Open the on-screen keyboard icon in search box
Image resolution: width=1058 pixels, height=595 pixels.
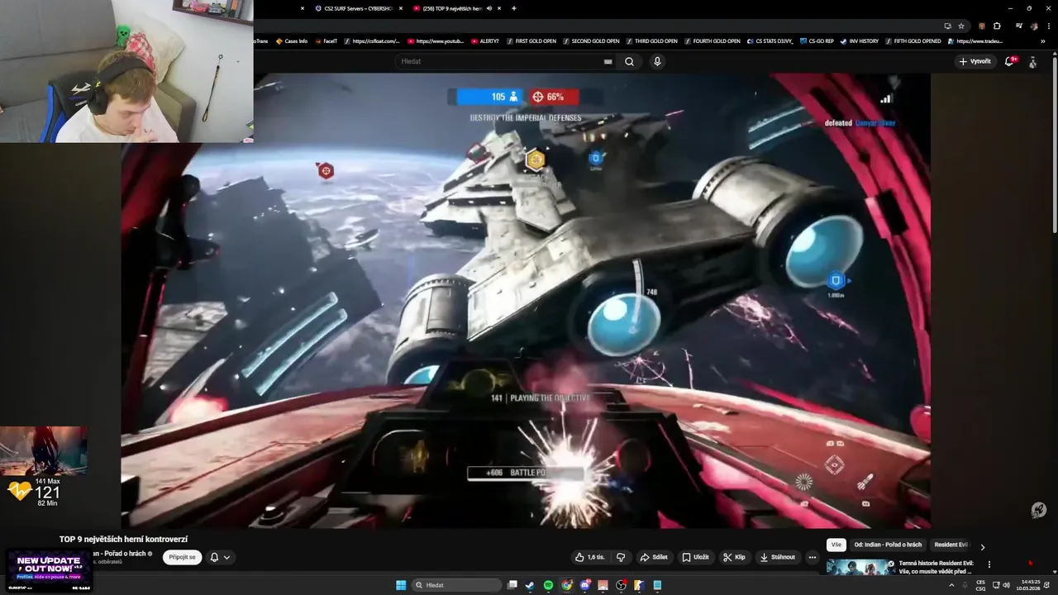[x=608, y=61]
